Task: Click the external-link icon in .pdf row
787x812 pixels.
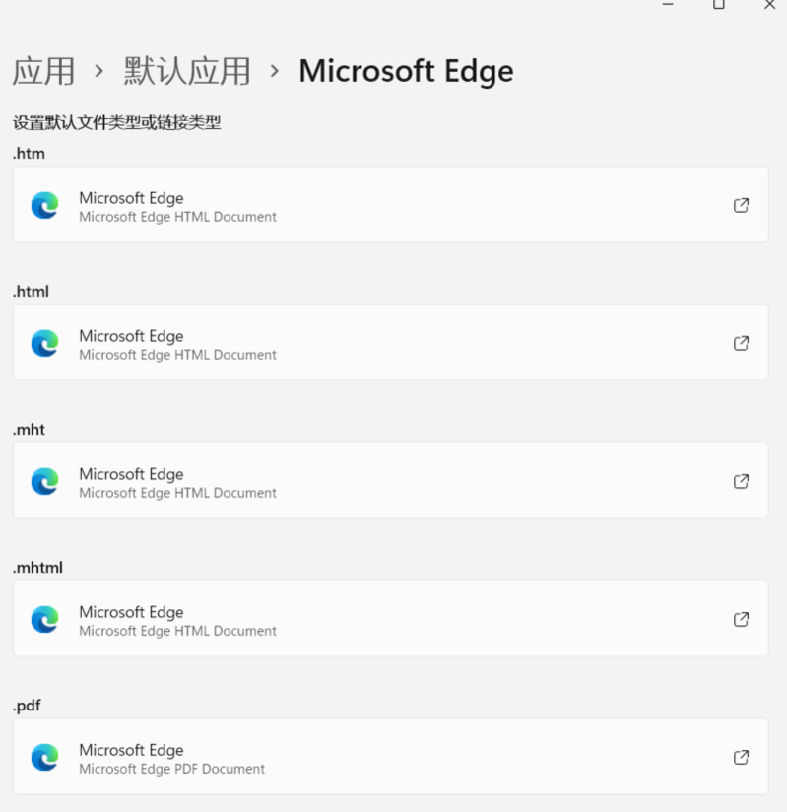Action: pos(741,757)
